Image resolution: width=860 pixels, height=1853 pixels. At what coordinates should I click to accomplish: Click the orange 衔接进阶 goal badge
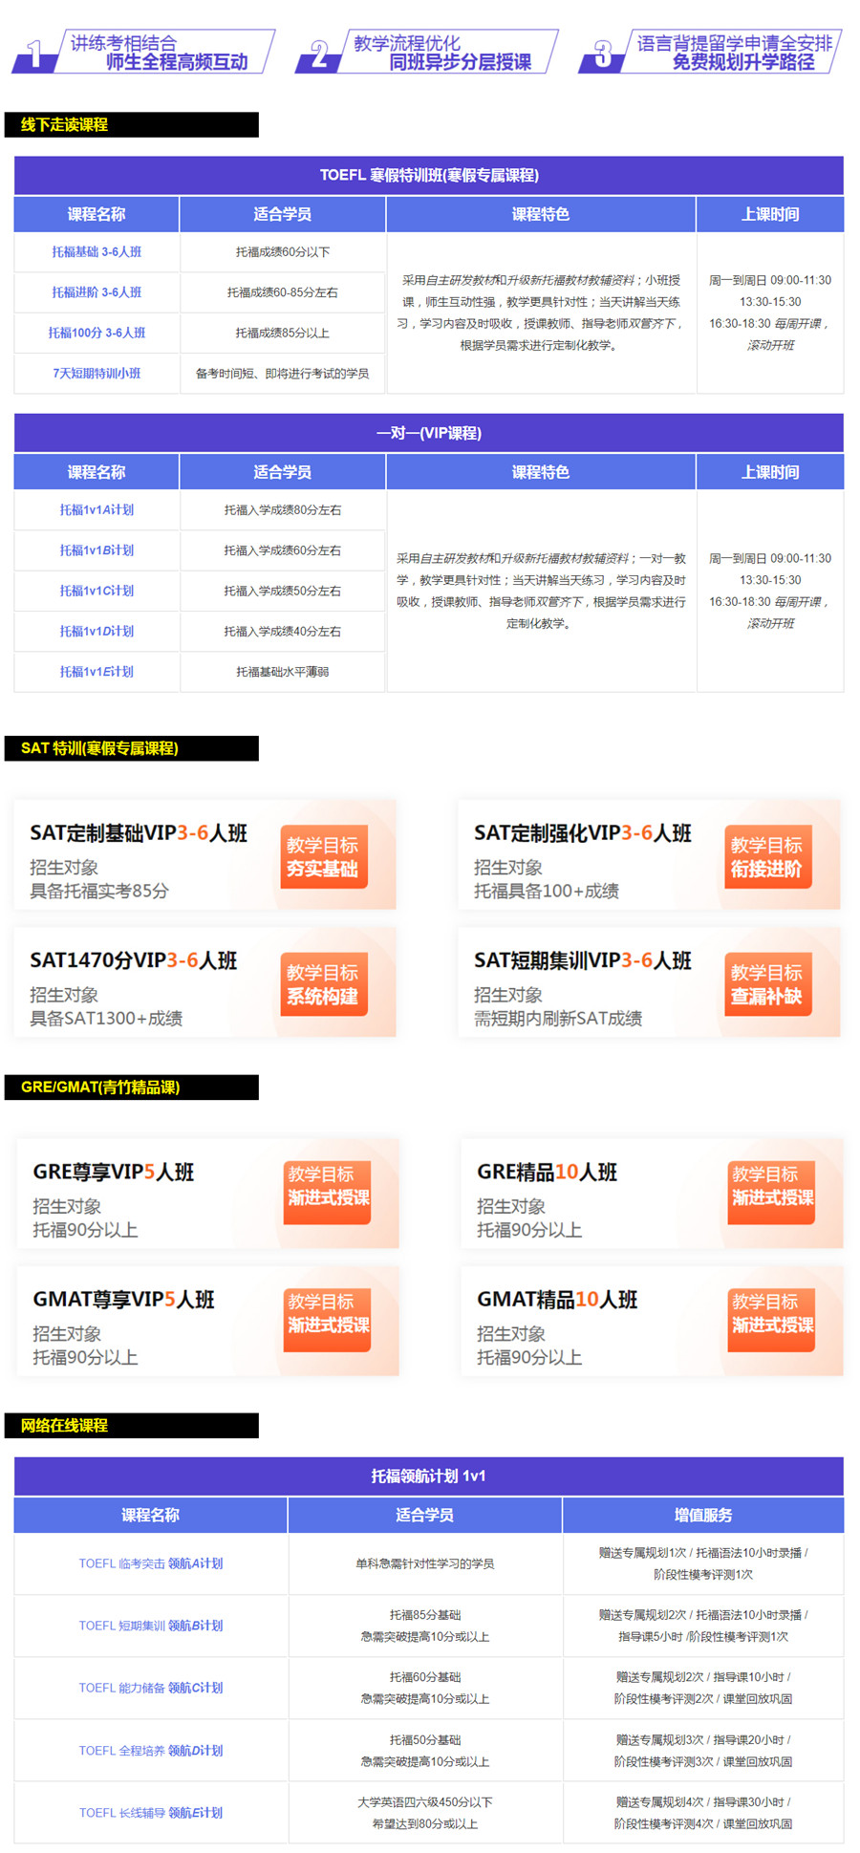(766, 857)
